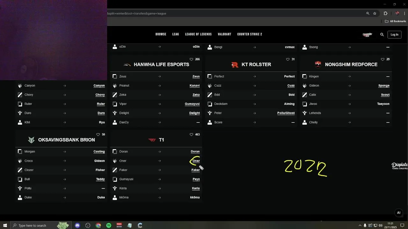Open the Leak menu item
Viewport: 408px width, 229px height.
click(176, 34)
